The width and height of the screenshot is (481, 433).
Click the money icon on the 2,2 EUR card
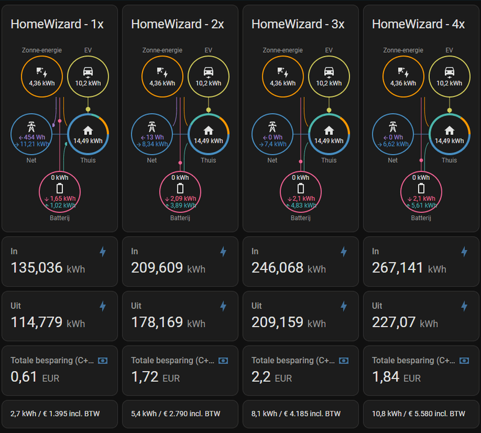coord(344,360)
